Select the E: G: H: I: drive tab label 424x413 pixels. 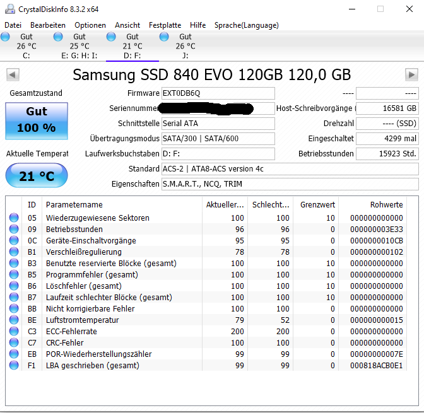pos(79,55)
